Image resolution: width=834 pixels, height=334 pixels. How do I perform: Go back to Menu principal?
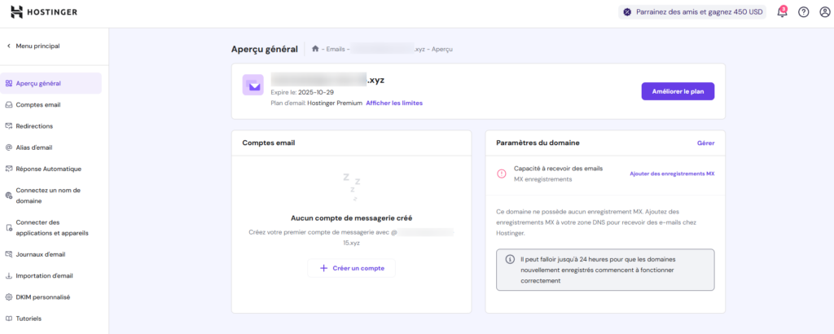33,46
